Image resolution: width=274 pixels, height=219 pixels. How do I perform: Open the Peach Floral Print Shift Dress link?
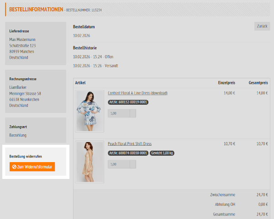tap(130, 144)
